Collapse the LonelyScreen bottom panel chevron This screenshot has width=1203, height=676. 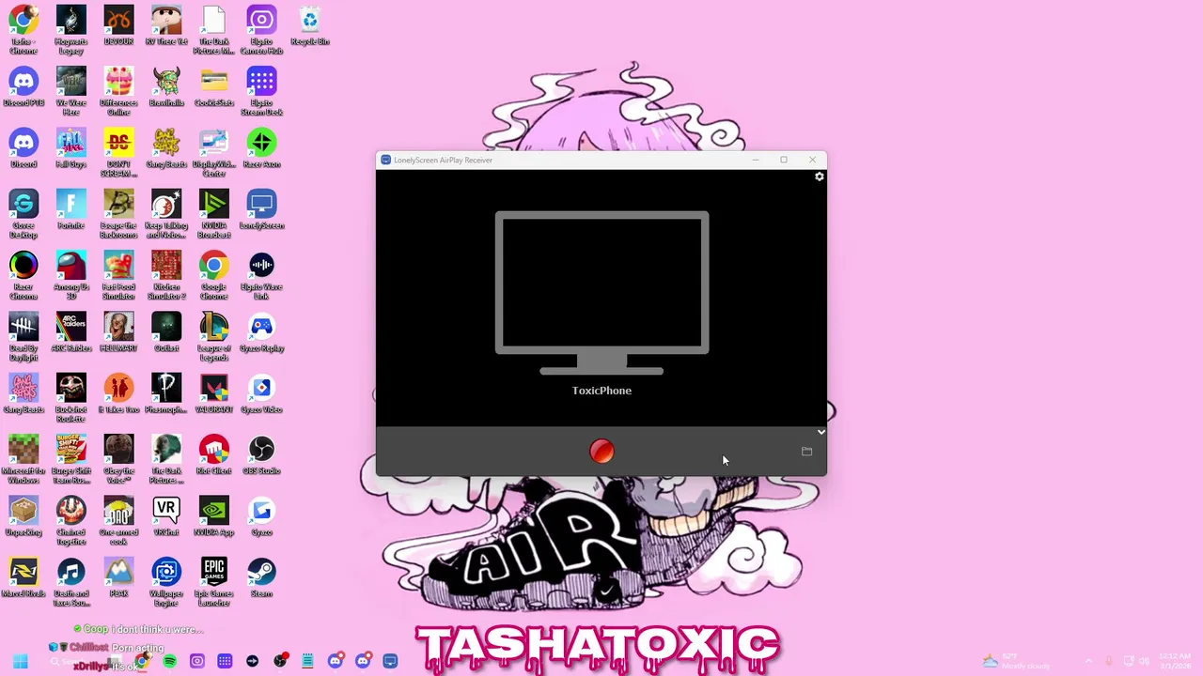(820, 433)
